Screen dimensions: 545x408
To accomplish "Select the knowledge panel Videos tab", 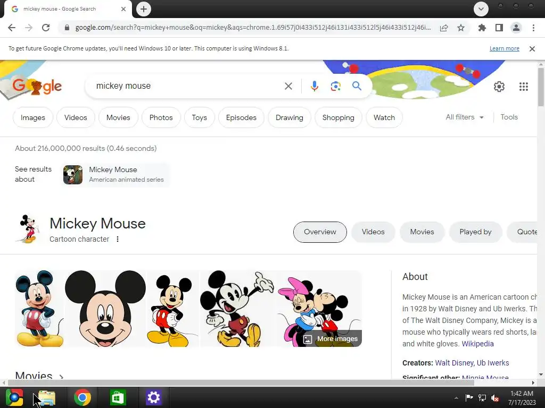I will (x=373, y=232).
